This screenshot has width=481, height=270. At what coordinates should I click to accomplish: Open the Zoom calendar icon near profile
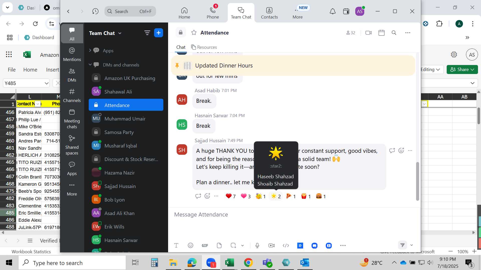click(x=346, y=11)
